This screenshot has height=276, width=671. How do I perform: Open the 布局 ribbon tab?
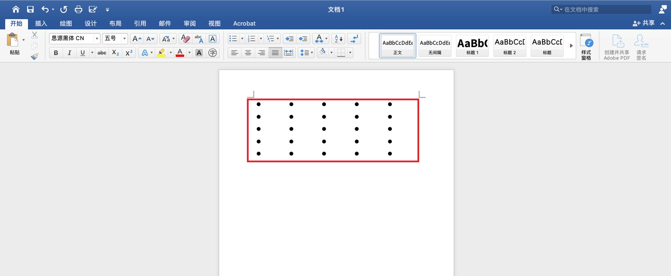(115, 23)
